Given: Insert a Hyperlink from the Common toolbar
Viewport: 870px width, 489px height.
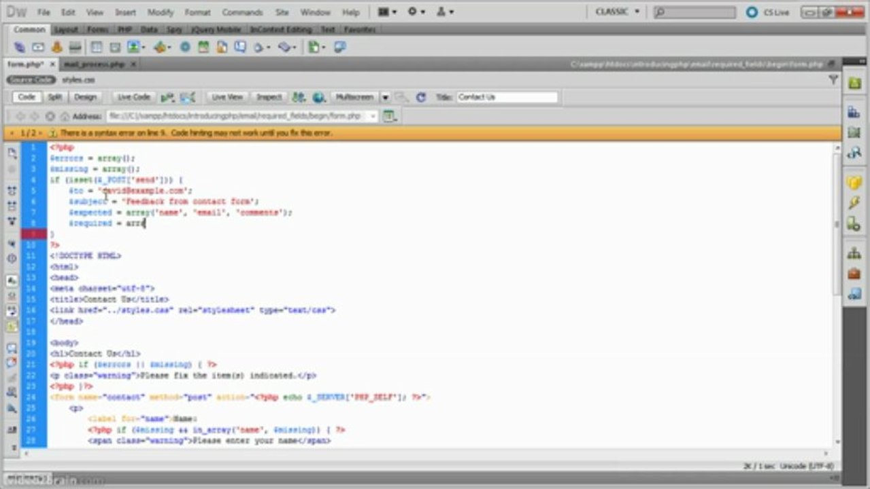Looking at the screenshot, I should coord(19,48).
